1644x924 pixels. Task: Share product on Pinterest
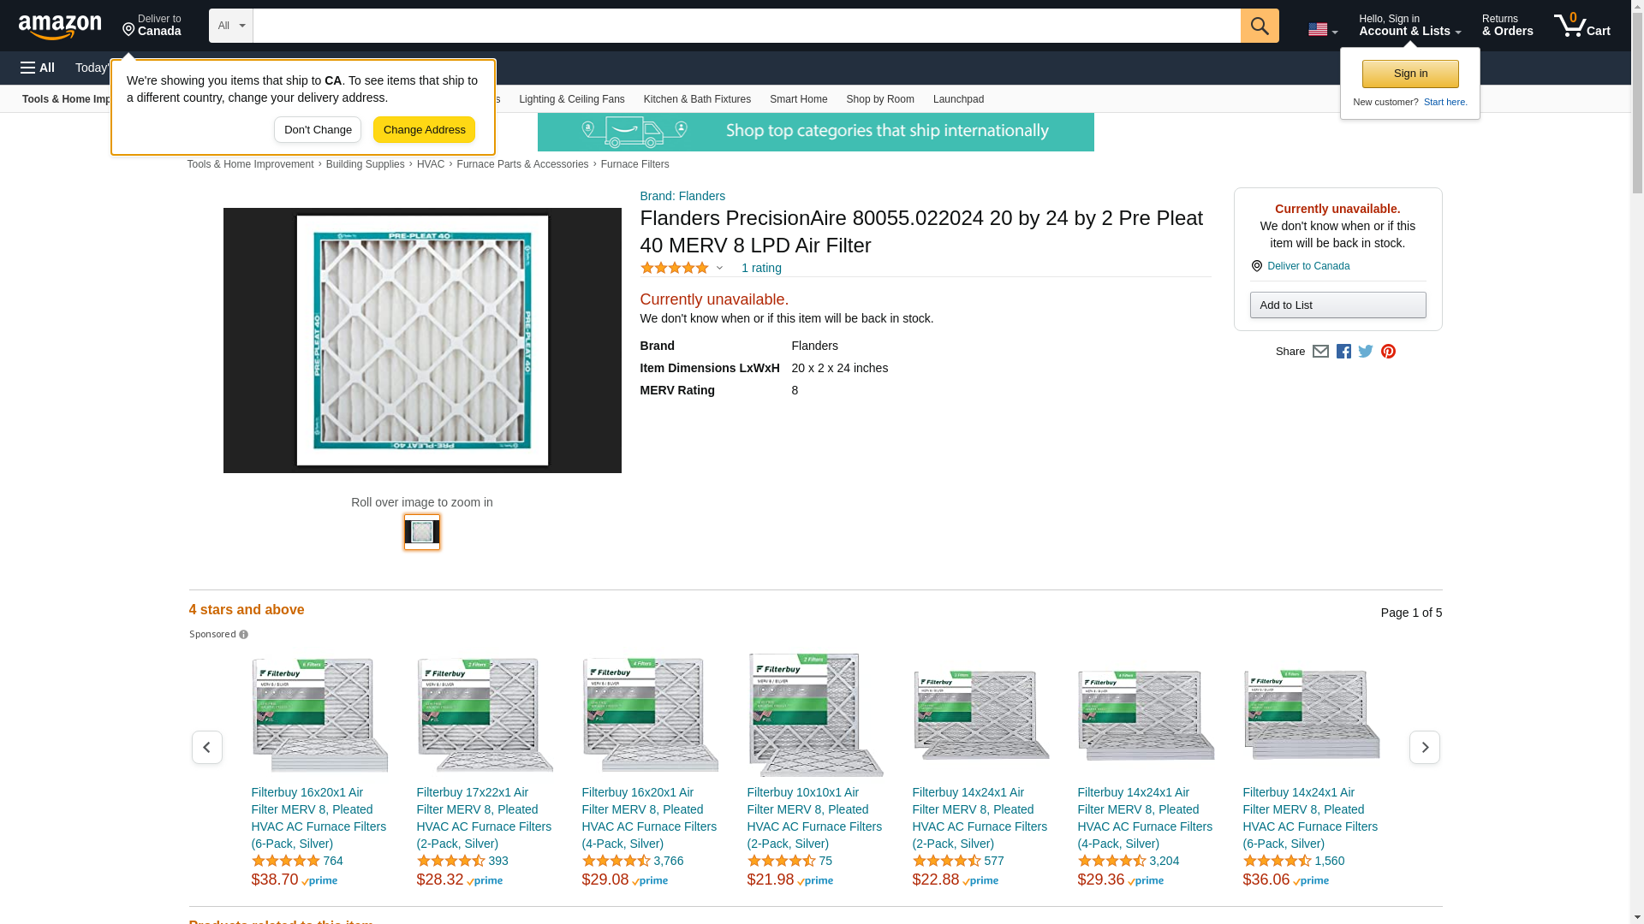[x=1388, y=352]
